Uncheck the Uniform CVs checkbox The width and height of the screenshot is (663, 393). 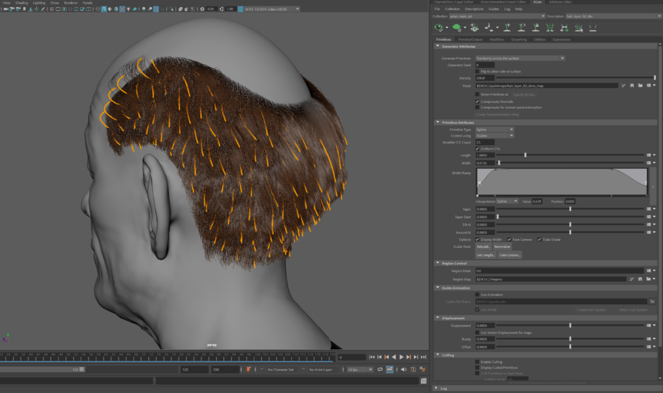[x=478, y=148]
